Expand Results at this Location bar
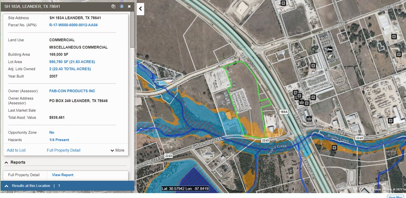Image resolution: width=406 pixels, height=198 pixels. [7, 186]
